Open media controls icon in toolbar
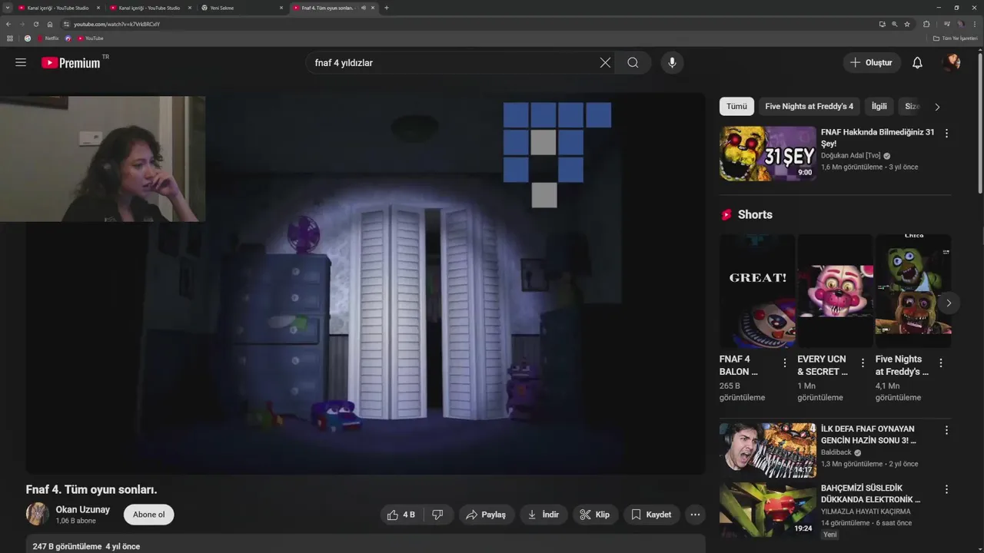The width and height of the screenshot is (984, 553). [947, 24]
